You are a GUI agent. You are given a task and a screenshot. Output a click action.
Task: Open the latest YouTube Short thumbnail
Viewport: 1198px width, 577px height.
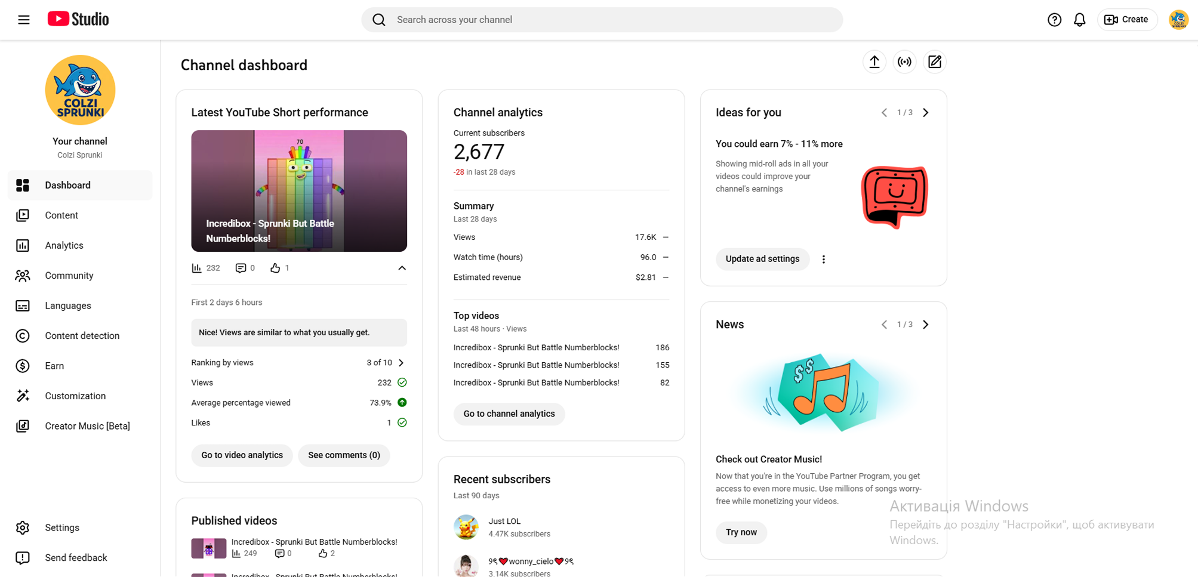298,190
